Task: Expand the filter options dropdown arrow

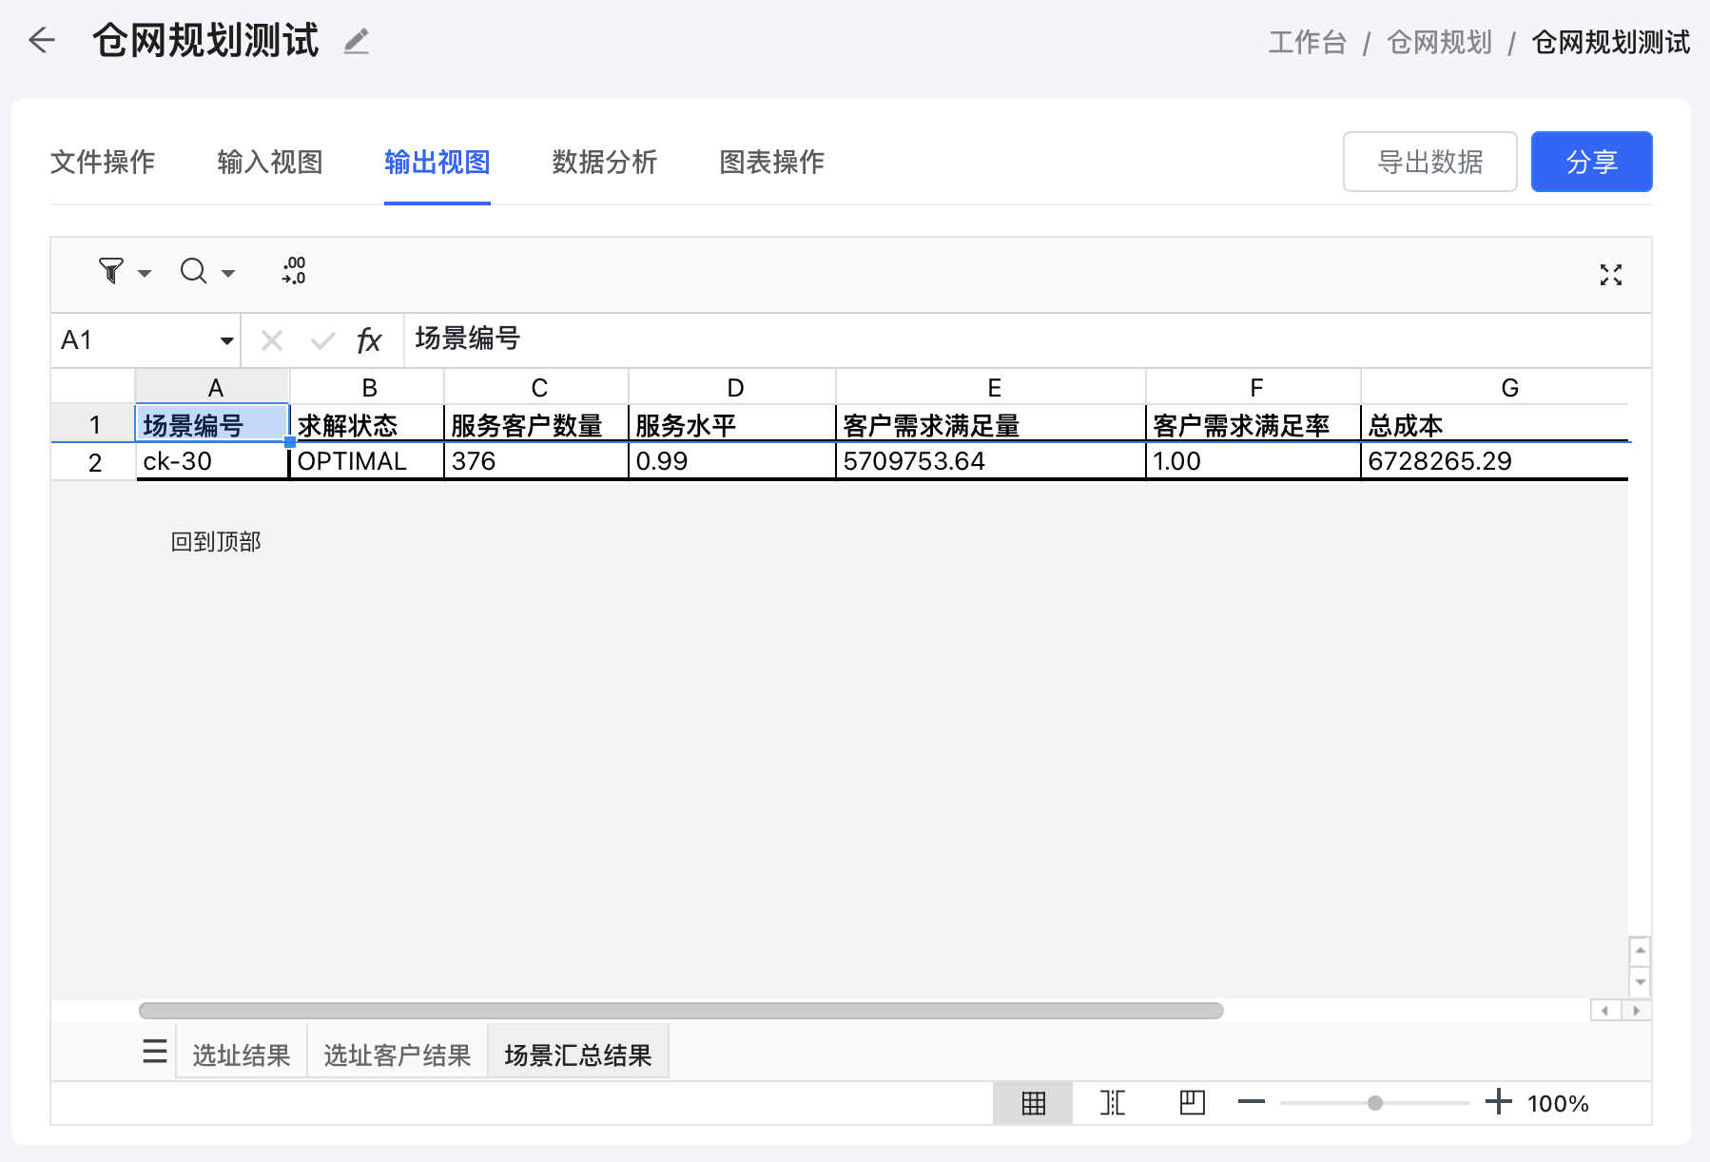Action: click(145, 274)
